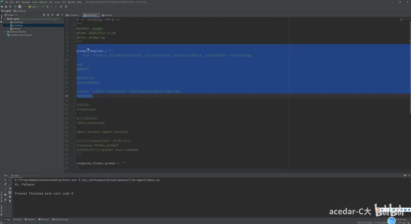Toggle Soft-Wrap in Run console
The height and width of the screenshot is (224, 411).
(x=10, y=188)
